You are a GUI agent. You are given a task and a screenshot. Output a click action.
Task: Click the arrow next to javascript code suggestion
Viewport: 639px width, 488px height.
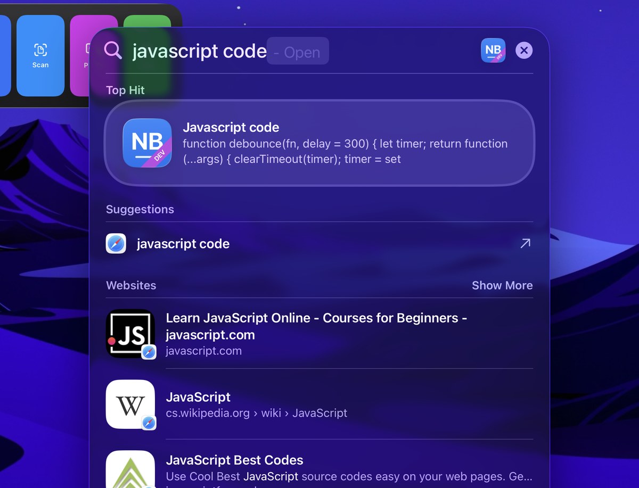point(525,244)
